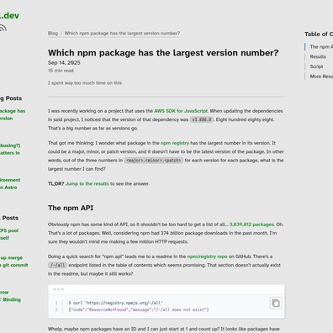Open the site logo ending in .dev
This screenshot has height=333, width=333.
tap(9, 15)
